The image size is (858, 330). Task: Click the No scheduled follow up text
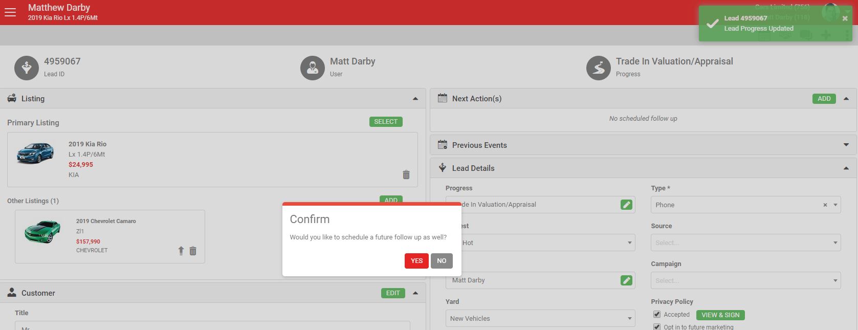click(643, 119)
